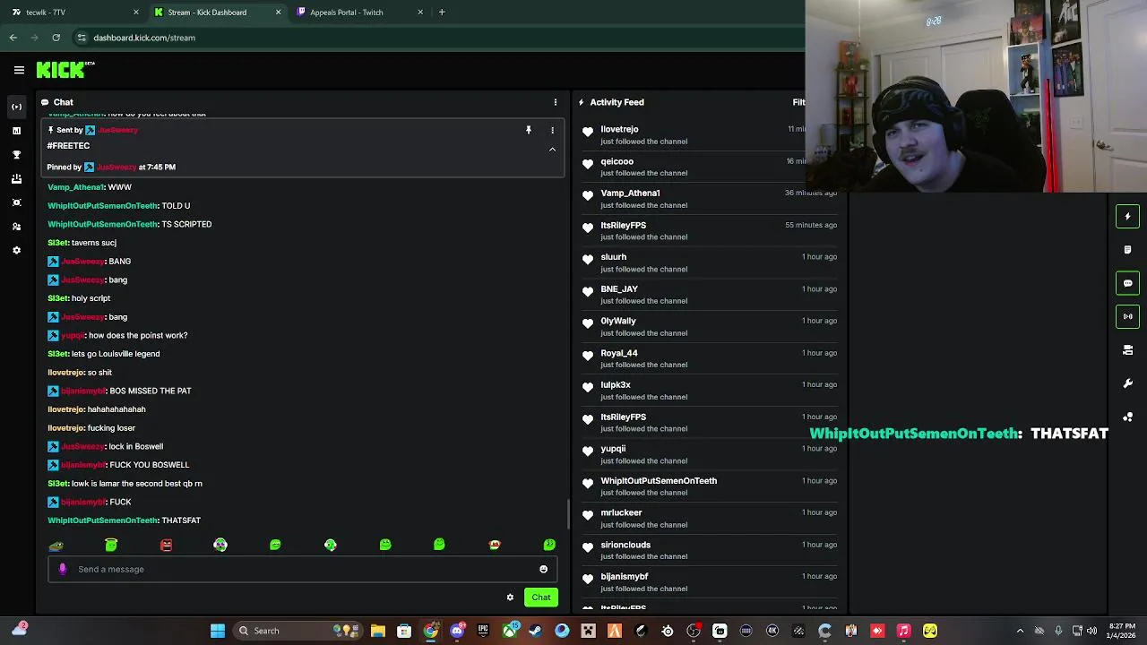Open File Explorer from the taskbar
Image resolution: width=1147 pixels, height=645 pixels.
click(377, 631)
